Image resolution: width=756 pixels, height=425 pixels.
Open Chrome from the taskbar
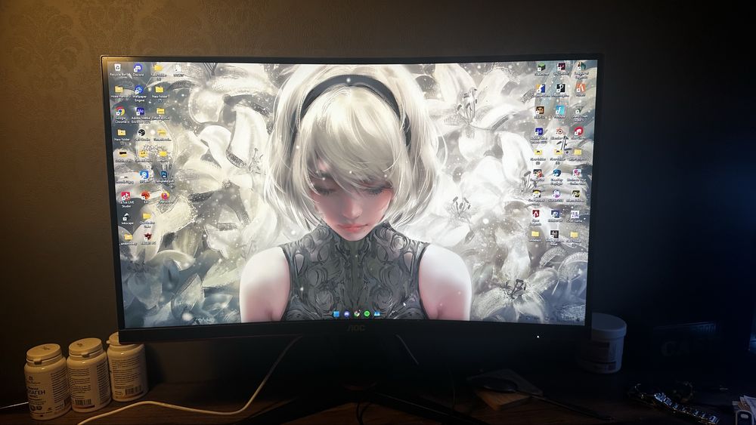[x=357, y=314]
